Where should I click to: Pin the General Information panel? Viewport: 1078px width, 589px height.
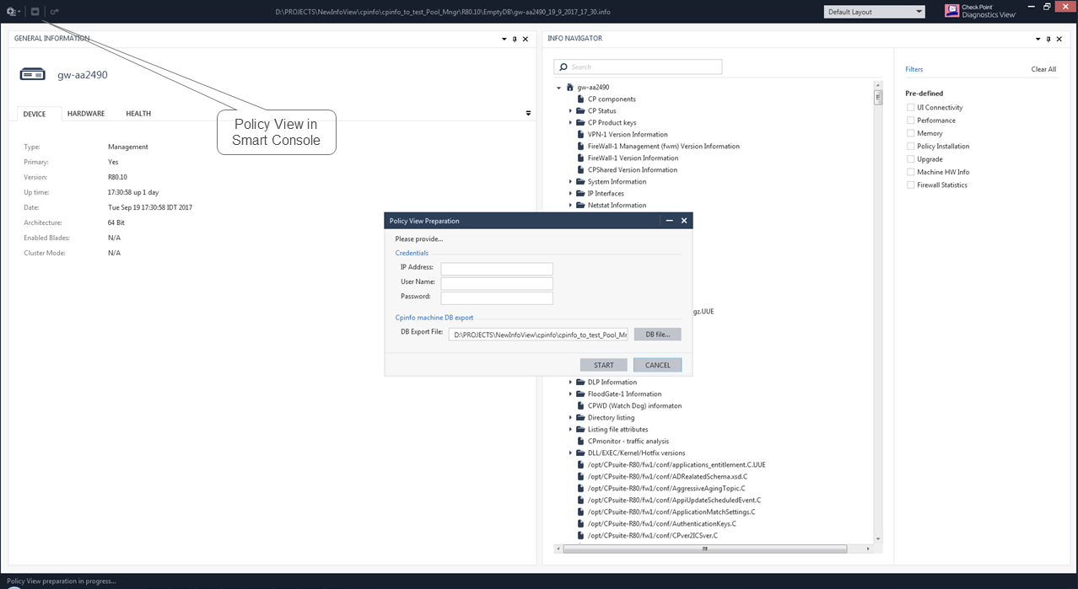(515, 39)
